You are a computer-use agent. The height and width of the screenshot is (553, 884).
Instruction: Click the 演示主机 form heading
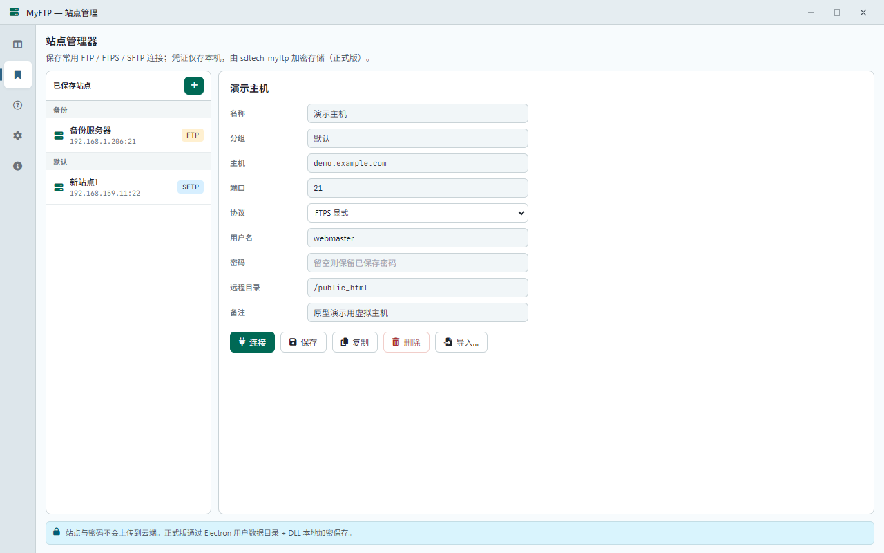[x=249, y=88]
